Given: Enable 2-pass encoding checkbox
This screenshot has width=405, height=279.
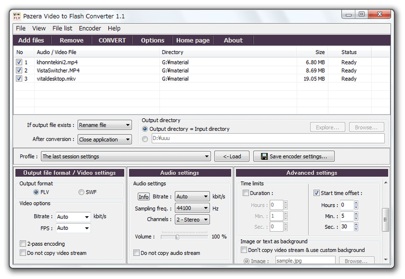Looking at the screenshot, I should click(x=23, y=244).
